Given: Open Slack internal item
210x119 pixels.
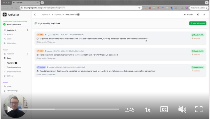Looking at the screenshot, I should pos(9,86).
